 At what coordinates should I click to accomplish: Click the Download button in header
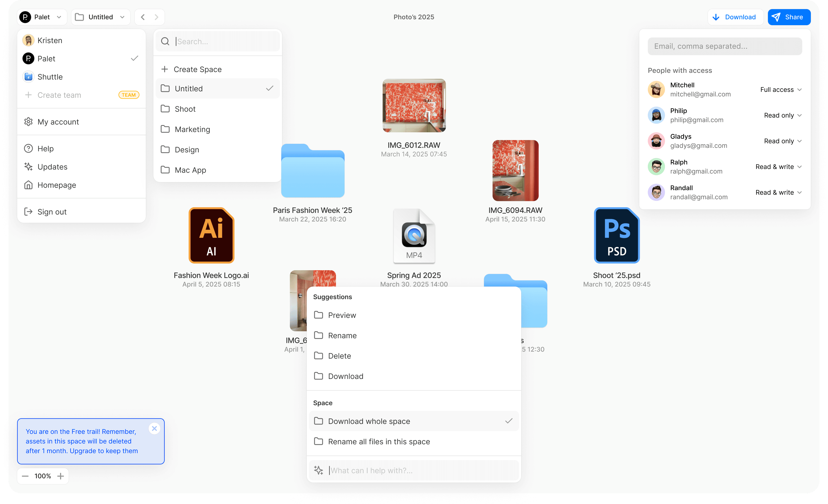tap(735, 17)
